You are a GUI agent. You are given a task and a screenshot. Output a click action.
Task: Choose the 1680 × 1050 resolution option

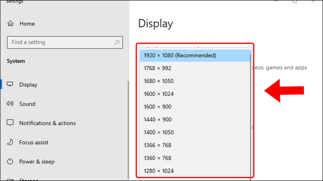195,81
